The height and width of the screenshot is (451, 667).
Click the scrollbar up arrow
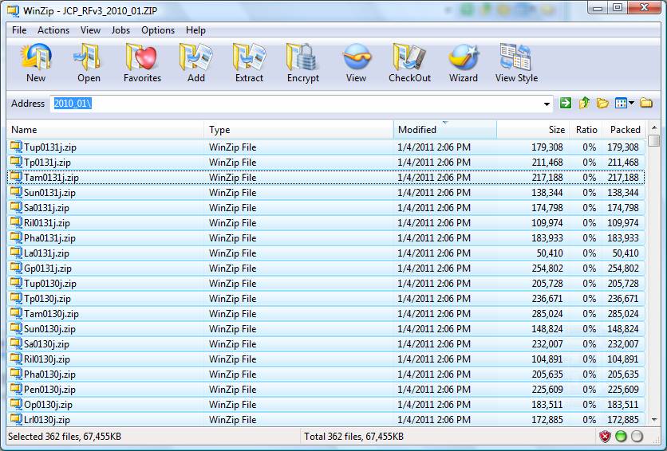(654, 127)
